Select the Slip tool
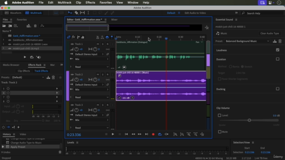 point(82,13)
